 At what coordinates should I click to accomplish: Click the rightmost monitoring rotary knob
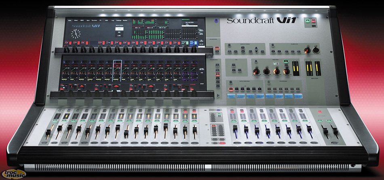click(287, 71)
